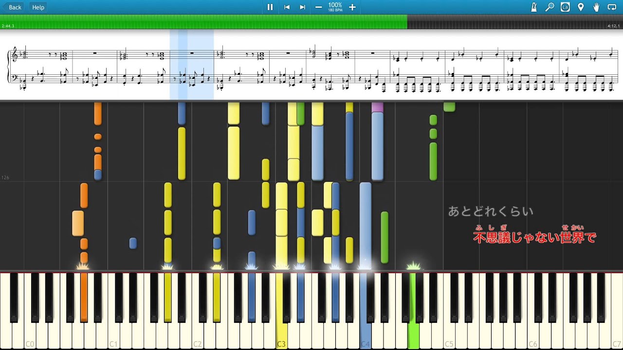Increase tempo with the plus button

click(x=352, y=7)
